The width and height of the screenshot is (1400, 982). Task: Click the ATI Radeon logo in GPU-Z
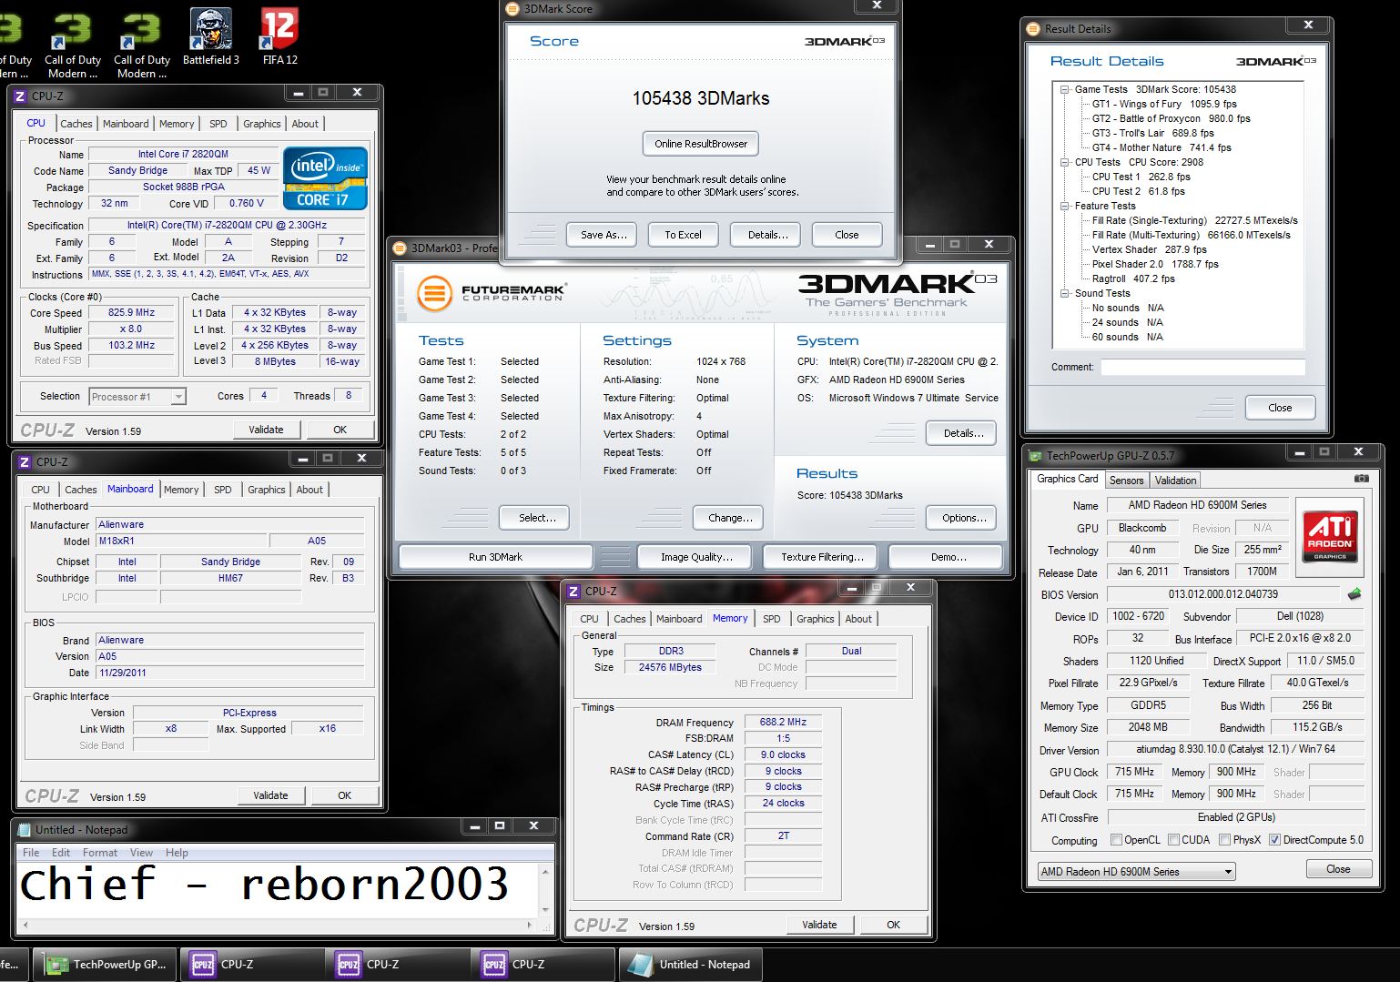point(1330,536)
